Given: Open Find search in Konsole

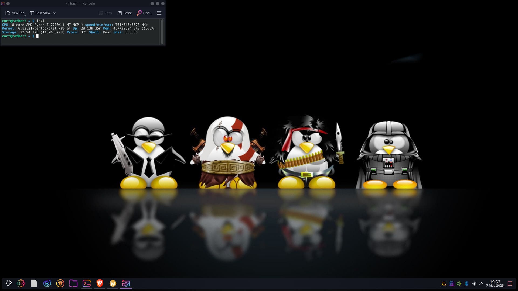Looking at the screenshot, I should (x=145, y=13).
